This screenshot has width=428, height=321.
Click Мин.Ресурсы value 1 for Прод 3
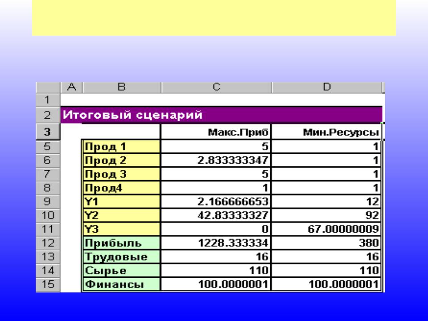point(326,174)
